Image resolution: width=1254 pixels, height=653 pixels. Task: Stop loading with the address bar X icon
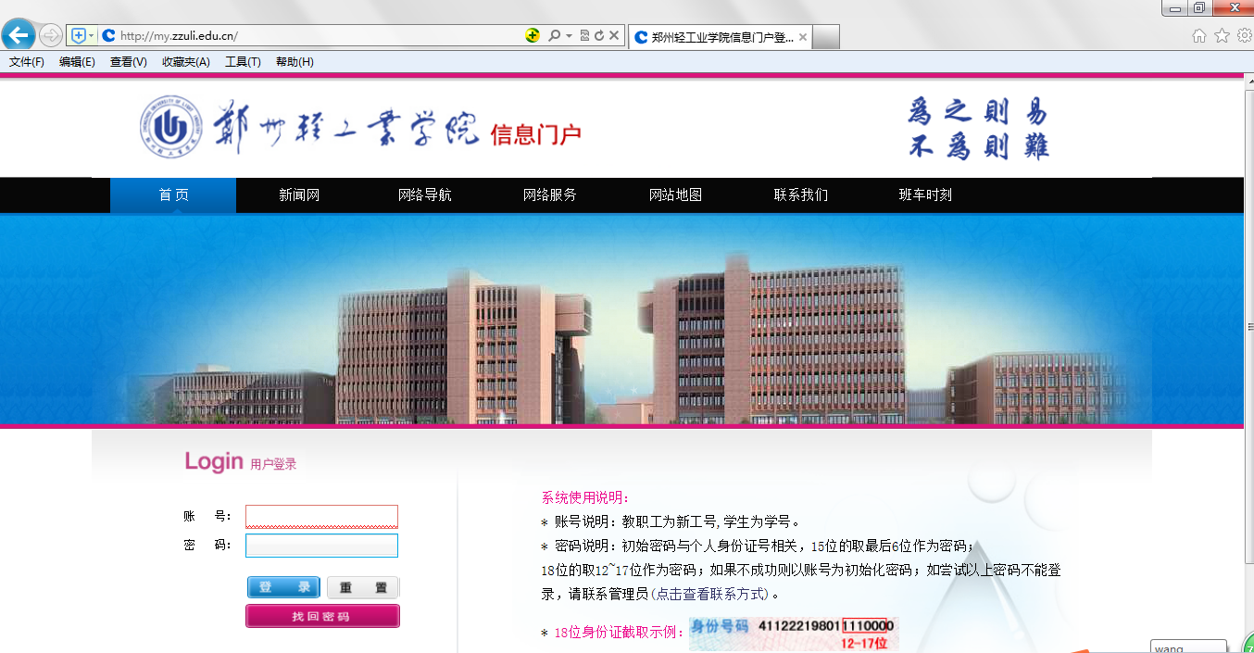pyautogui.click(x=614, y=35)
